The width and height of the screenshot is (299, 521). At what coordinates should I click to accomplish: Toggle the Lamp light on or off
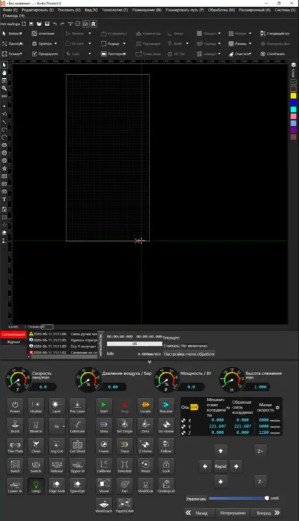[36, 486]
